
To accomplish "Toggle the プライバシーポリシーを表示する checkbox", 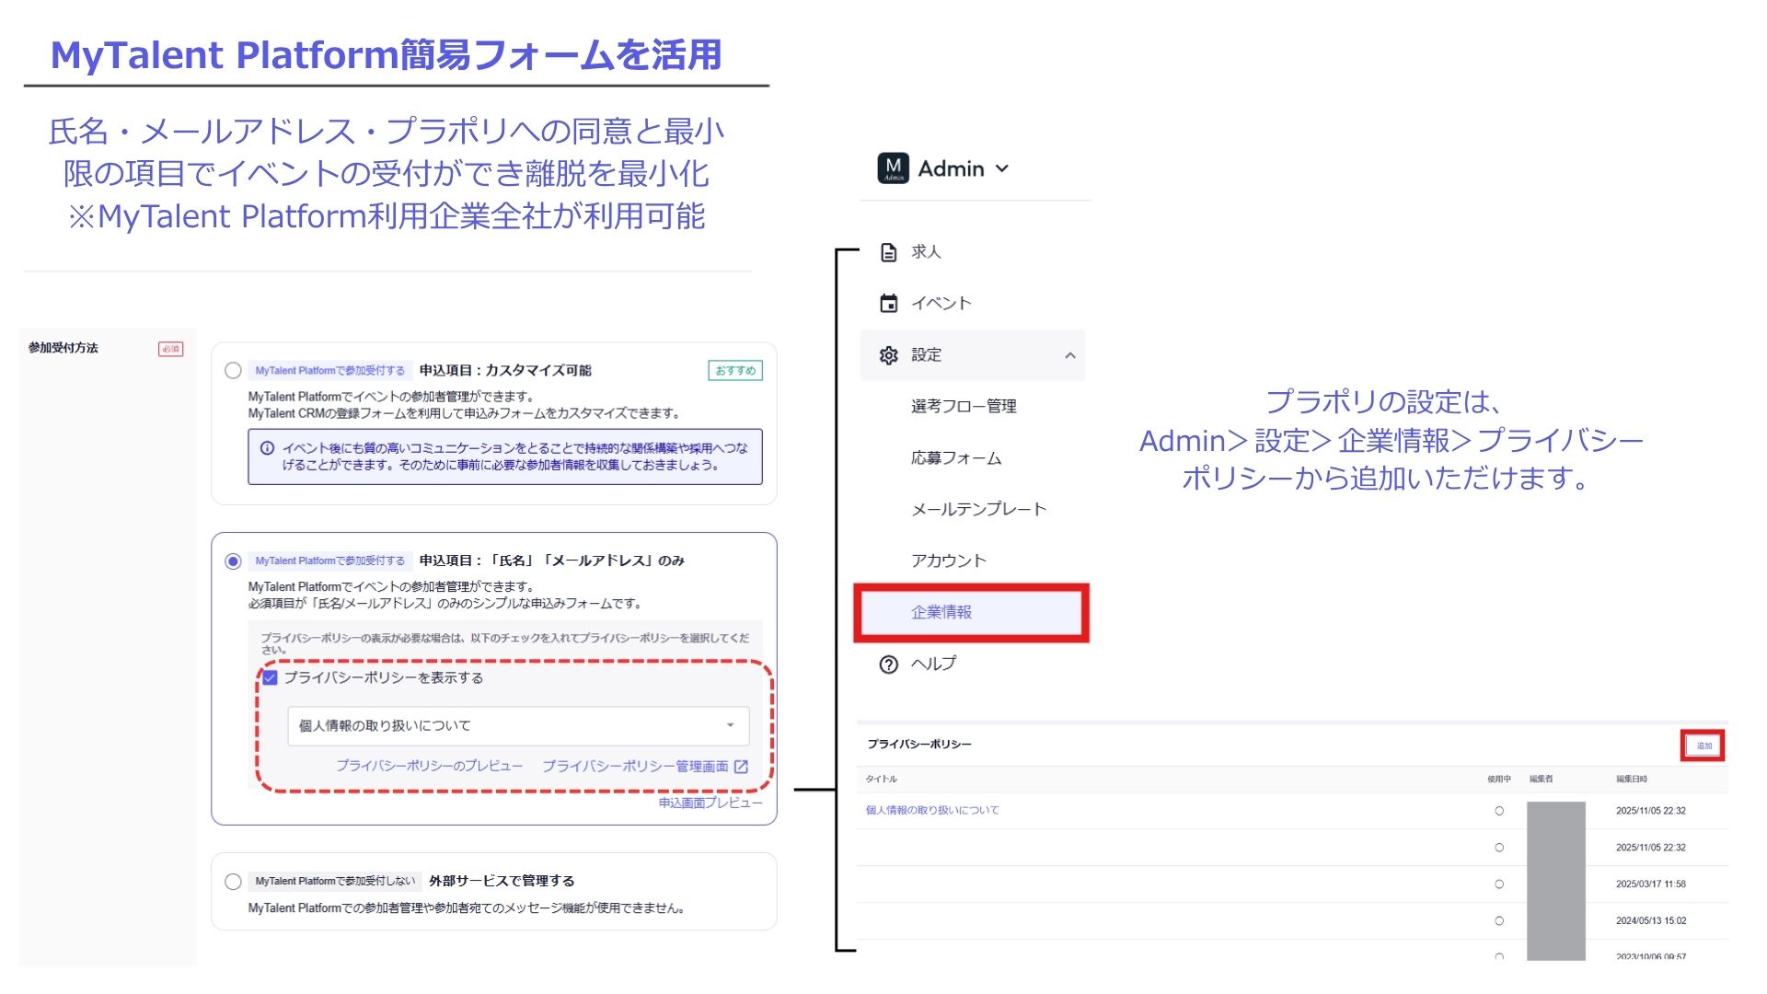I will point(270,678).
